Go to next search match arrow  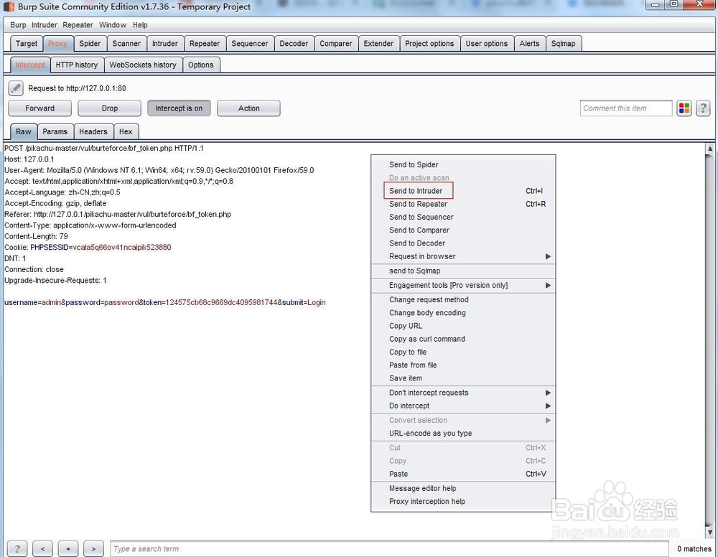tap(93, 549)
